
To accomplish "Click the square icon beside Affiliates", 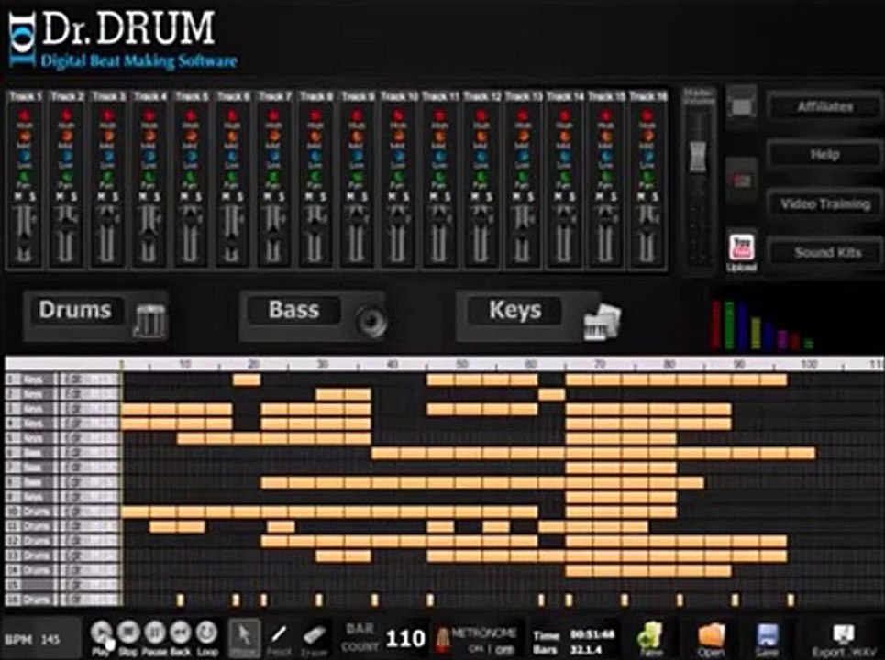I will point(742,106).
